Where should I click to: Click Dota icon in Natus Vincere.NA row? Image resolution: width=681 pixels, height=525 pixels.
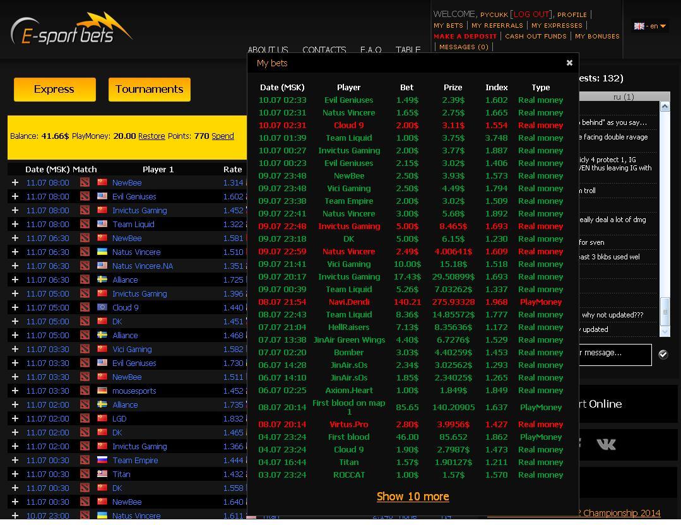tap(85, 266)
